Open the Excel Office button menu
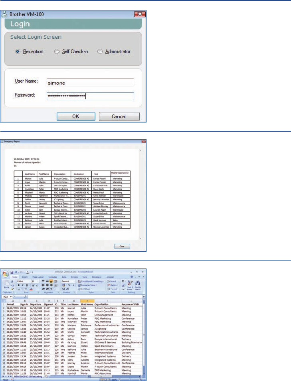 coord(5,274)
